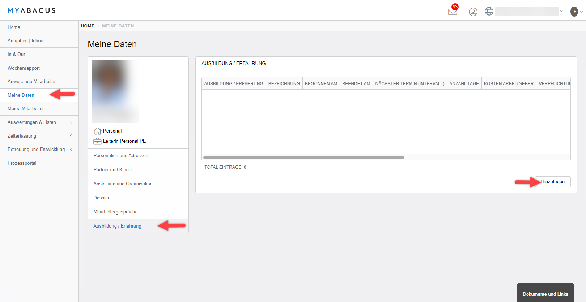Click the Hinzufügen button
The width and height of the screenshot is (586, 302).
coord(553,182)
